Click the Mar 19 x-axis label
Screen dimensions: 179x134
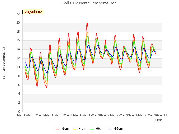tap(87, 115)
